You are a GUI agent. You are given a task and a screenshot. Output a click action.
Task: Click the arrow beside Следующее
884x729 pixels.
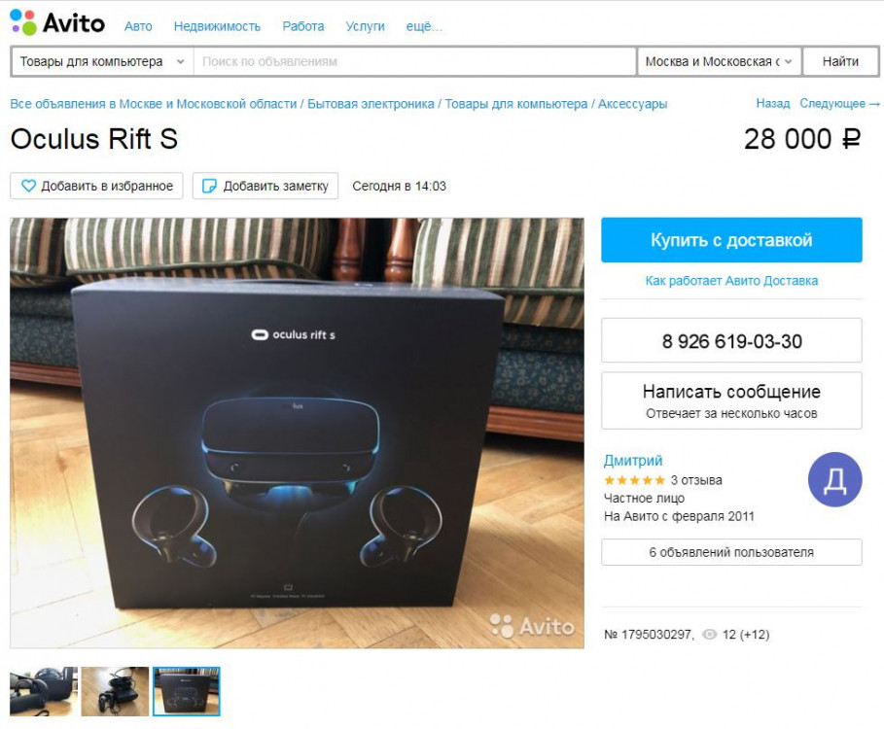[x=875, y=104]
